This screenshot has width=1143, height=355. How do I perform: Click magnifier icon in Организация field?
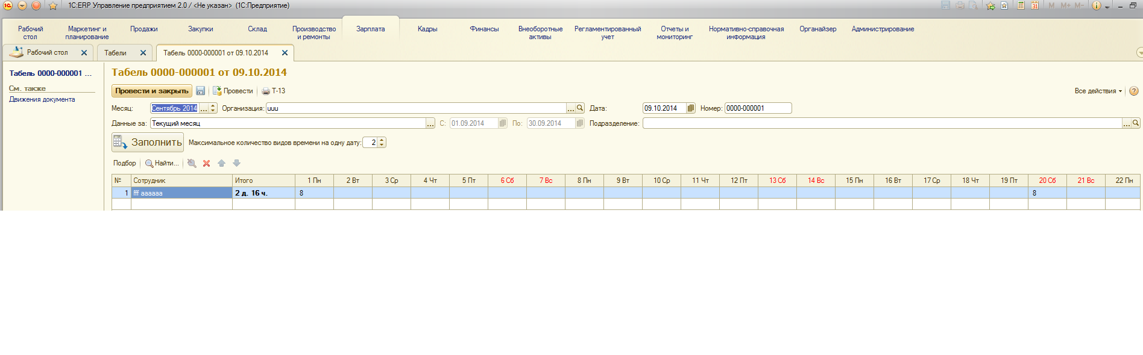tap(580, 108)
